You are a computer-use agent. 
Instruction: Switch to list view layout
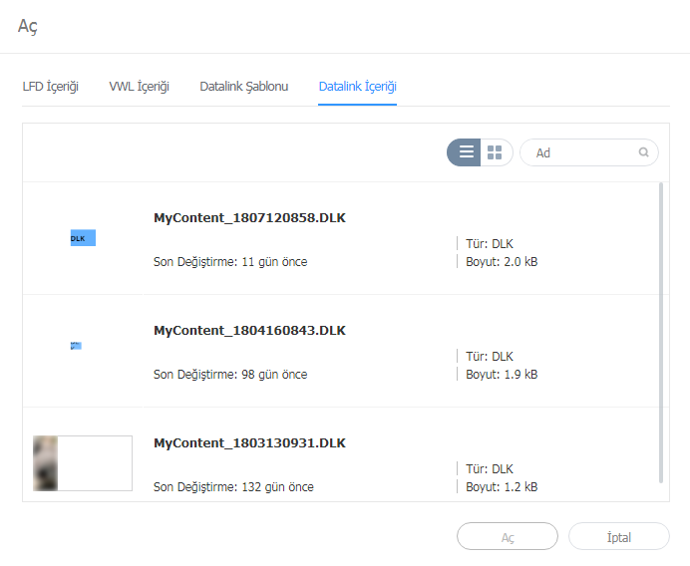tap(465, 152)
